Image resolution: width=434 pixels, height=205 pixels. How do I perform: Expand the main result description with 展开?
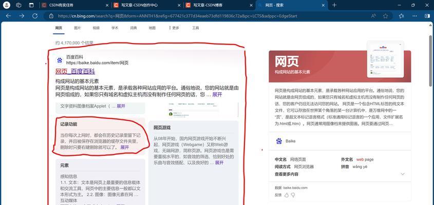217,94
